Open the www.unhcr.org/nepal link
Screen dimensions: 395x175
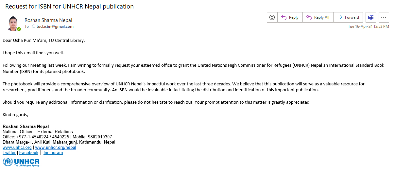click(56, 148)
